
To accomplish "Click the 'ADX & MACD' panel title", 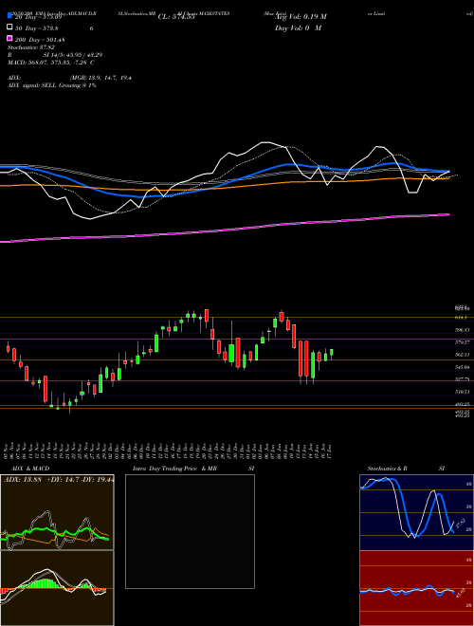I will pyautogui.click(x=30, y=469).
